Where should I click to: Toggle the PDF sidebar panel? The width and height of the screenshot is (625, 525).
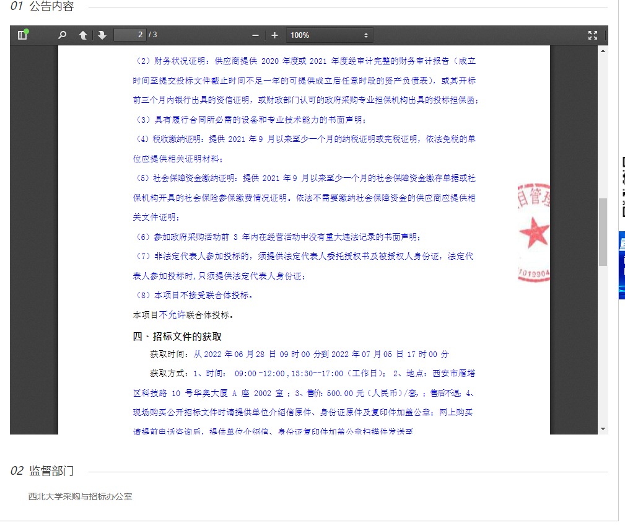pyautogui.click(x=23, y=35)
